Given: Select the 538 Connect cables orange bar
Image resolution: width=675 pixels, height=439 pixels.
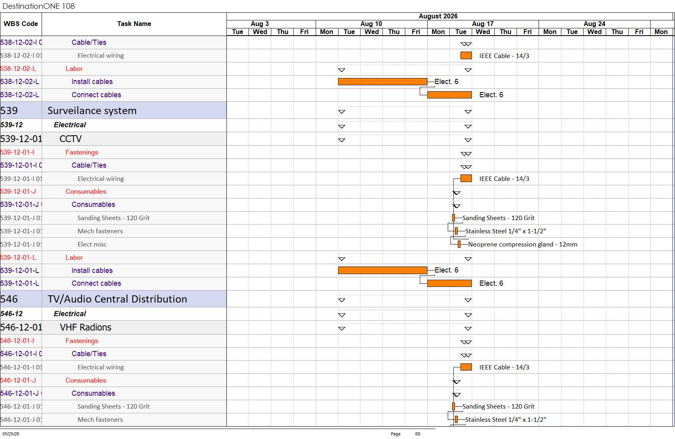Looking at the screenshot, I should (x=449, y=95).
